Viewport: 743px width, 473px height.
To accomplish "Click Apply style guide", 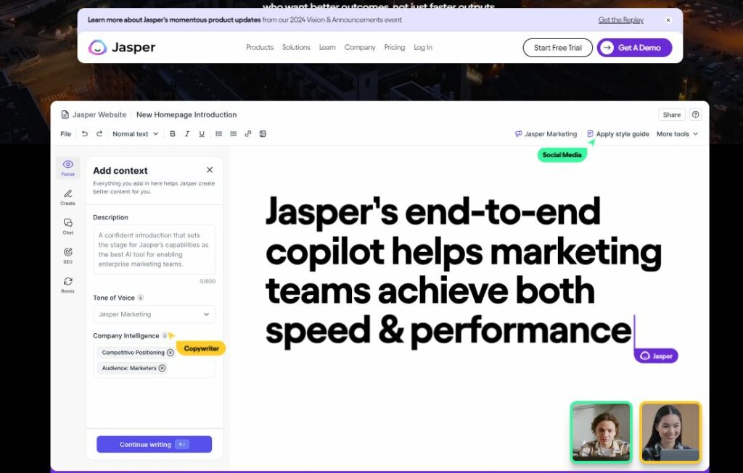I will tap(618, 134).
